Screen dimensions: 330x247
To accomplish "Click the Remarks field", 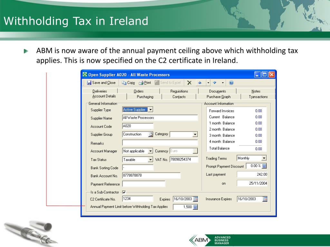I will coord(160,143).
